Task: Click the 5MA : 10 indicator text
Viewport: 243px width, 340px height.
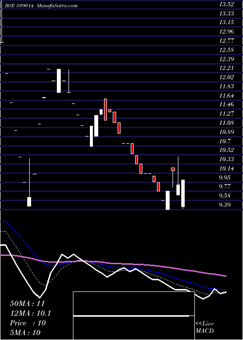Action: tap(25, 333)
